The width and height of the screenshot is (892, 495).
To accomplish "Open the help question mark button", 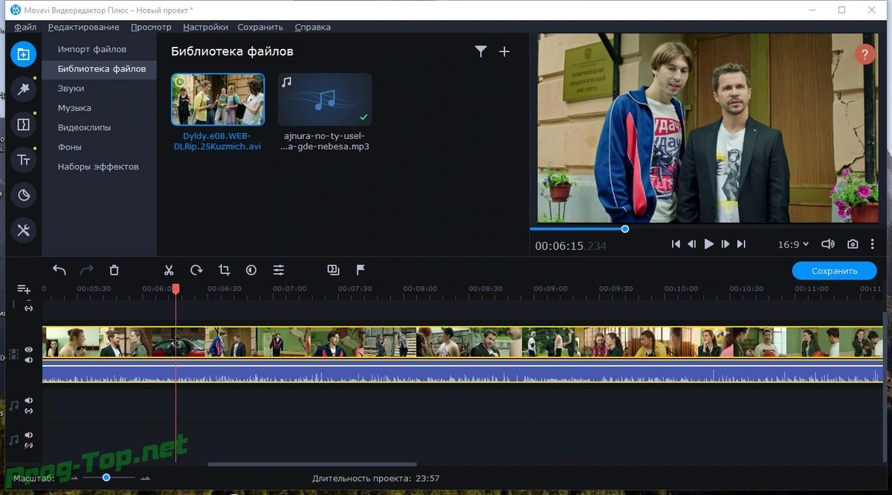I will (864, 54).
